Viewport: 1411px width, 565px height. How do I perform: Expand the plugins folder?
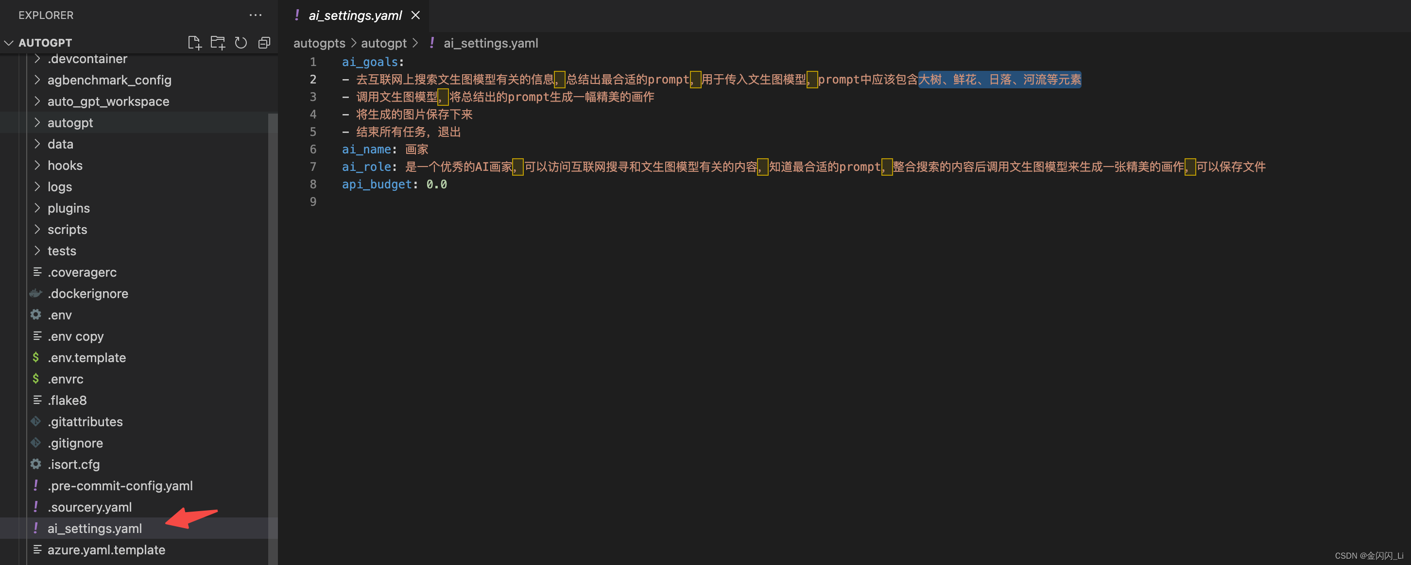69,208
